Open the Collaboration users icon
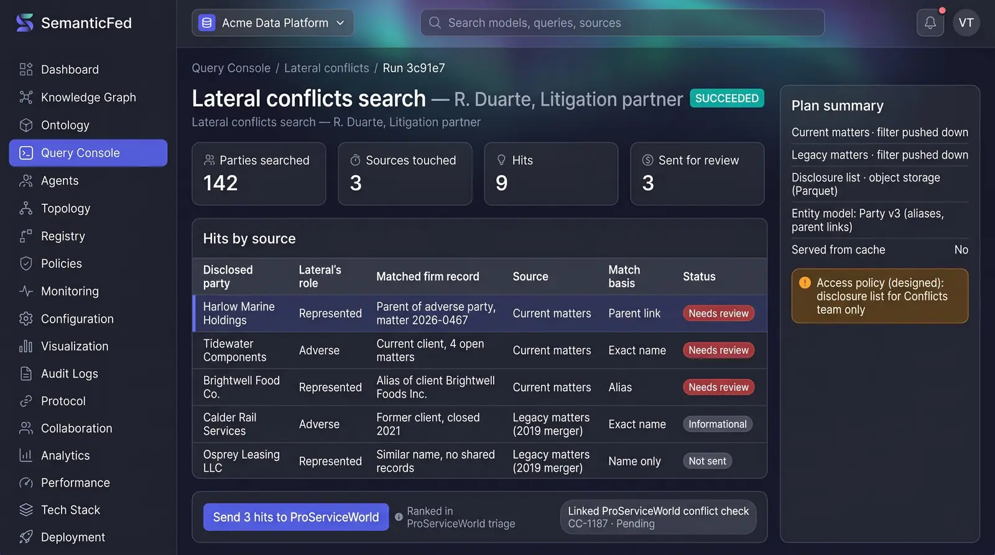This screenshot has width=995, height=555. point(26,428)
